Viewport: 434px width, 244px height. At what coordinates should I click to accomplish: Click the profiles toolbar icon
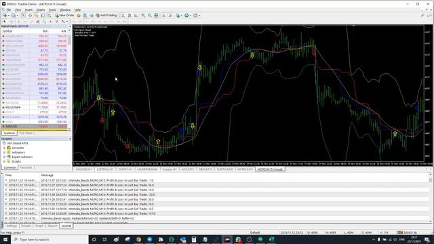(14, 16)
